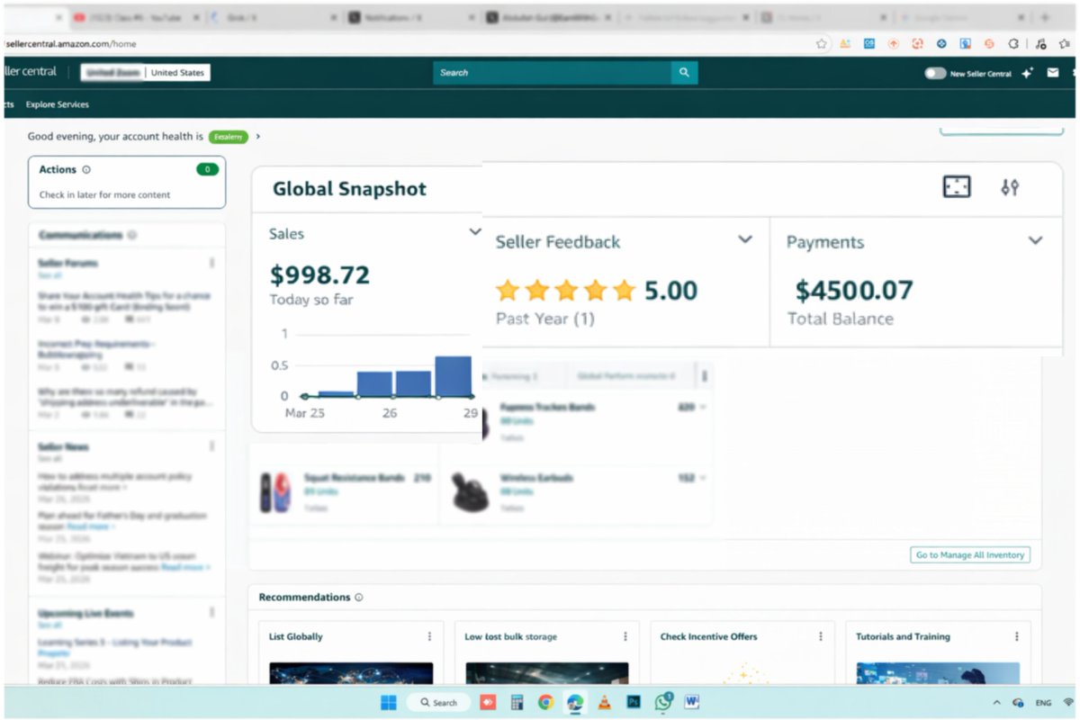Open the Wireless Earbuds product thumbnail
Viewport: 1080px width, 720px height.
470,492
